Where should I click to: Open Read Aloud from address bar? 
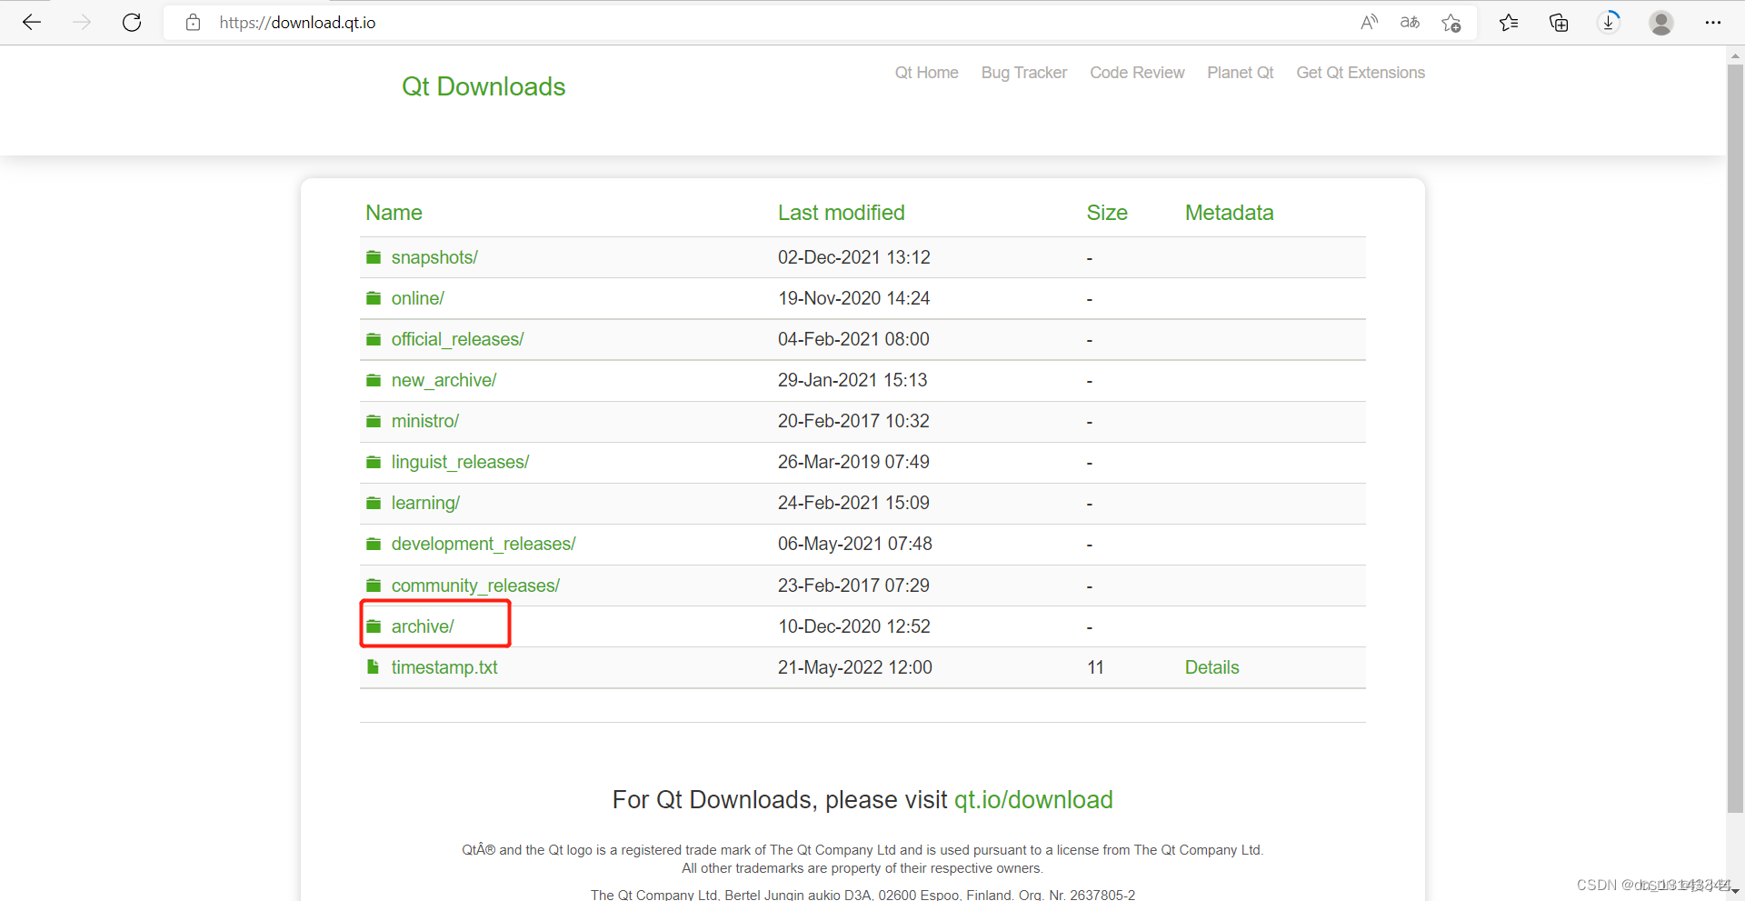(x=1369, y=23)
